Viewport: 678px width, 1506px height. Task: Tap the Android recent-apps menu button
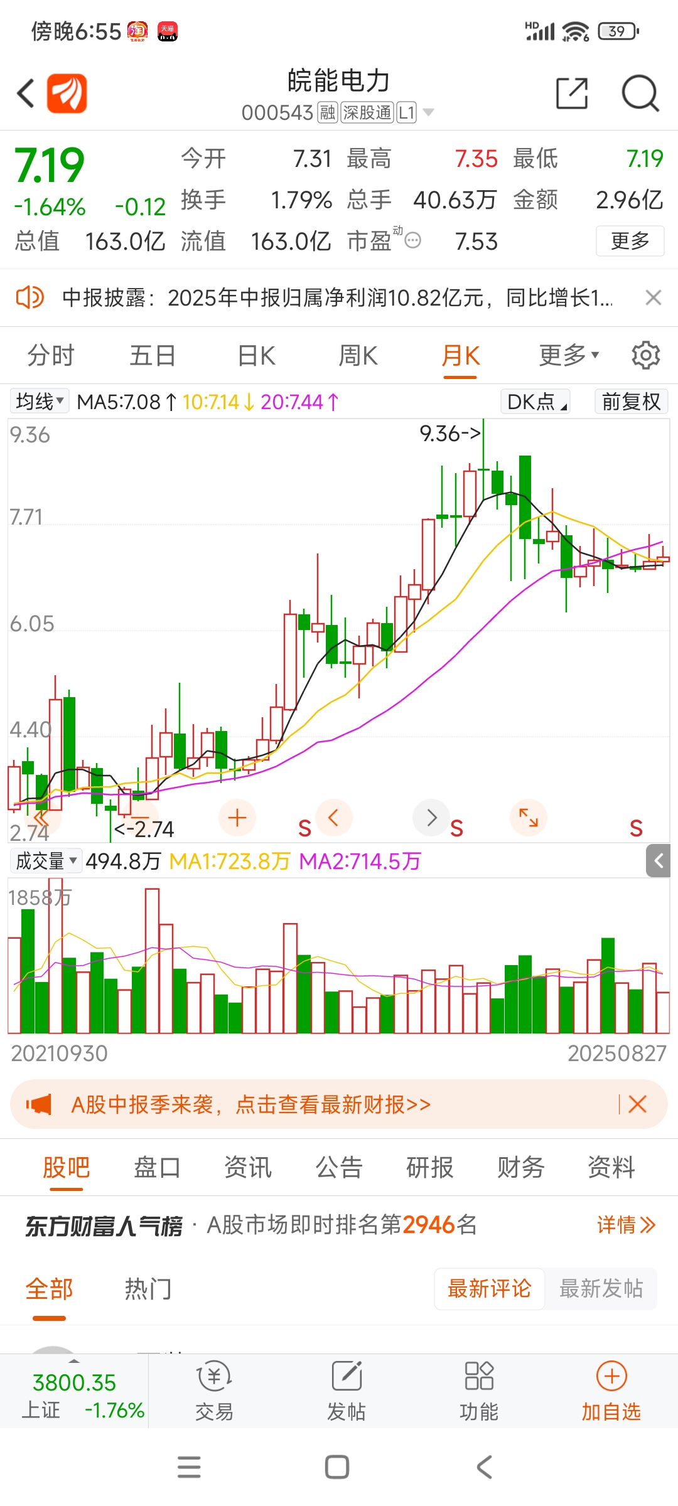(x=189, y=1467)
